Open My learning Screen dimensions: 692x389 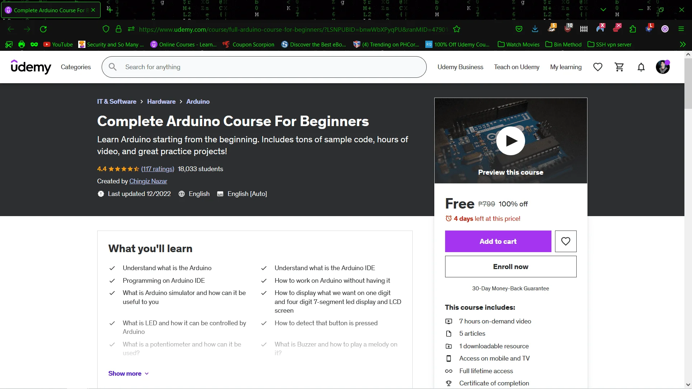(x=565, y=67)
